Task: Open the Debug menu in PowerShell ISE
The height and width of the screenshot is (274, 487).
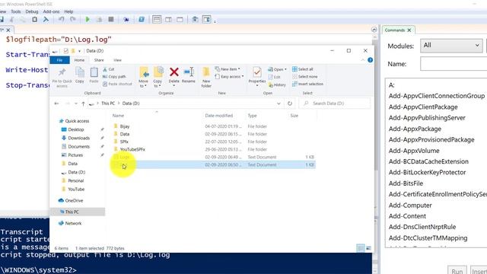Action: [32, 11]
